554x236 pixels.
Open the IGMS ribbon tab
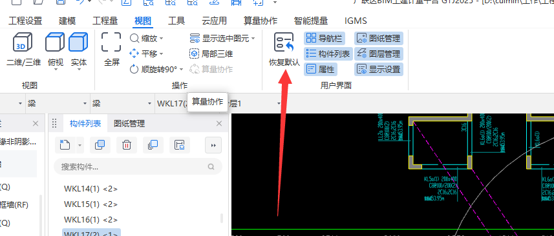[x=356, y=21]
